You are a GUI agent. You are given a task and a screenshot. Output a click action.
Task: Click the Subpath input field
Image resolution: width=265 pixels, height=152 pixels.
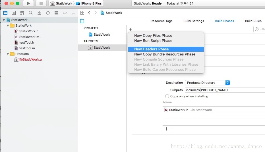click(x=225, y=90)
